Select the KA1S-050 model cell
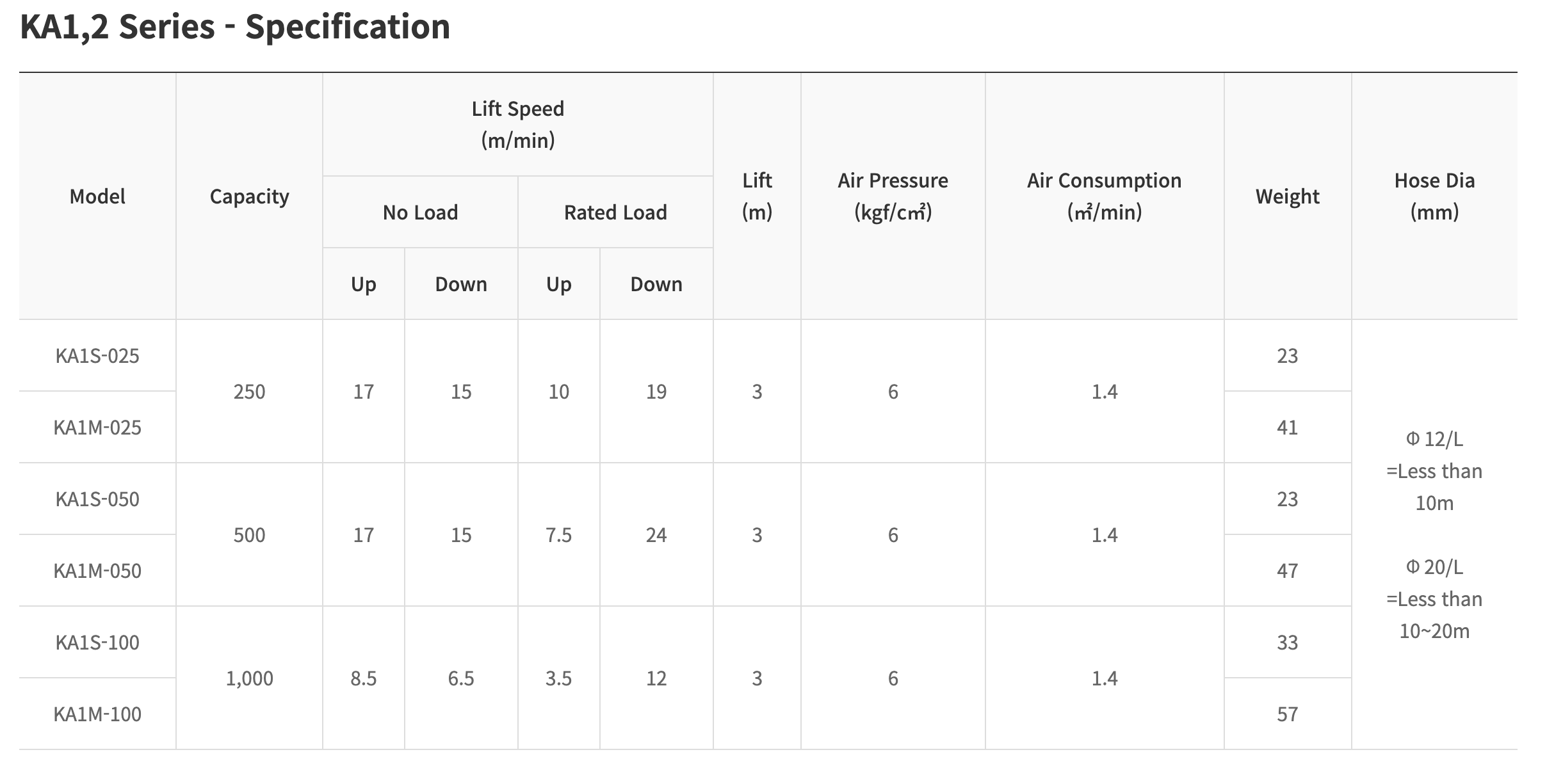Image resolution: width=1547 pixels, height=759 pixels. click(97, 499)
